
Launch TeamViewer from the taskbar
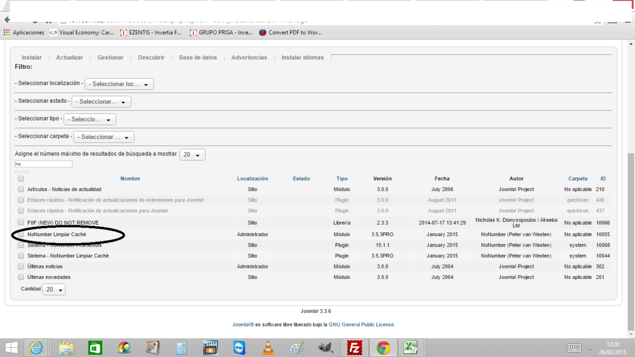240,348
